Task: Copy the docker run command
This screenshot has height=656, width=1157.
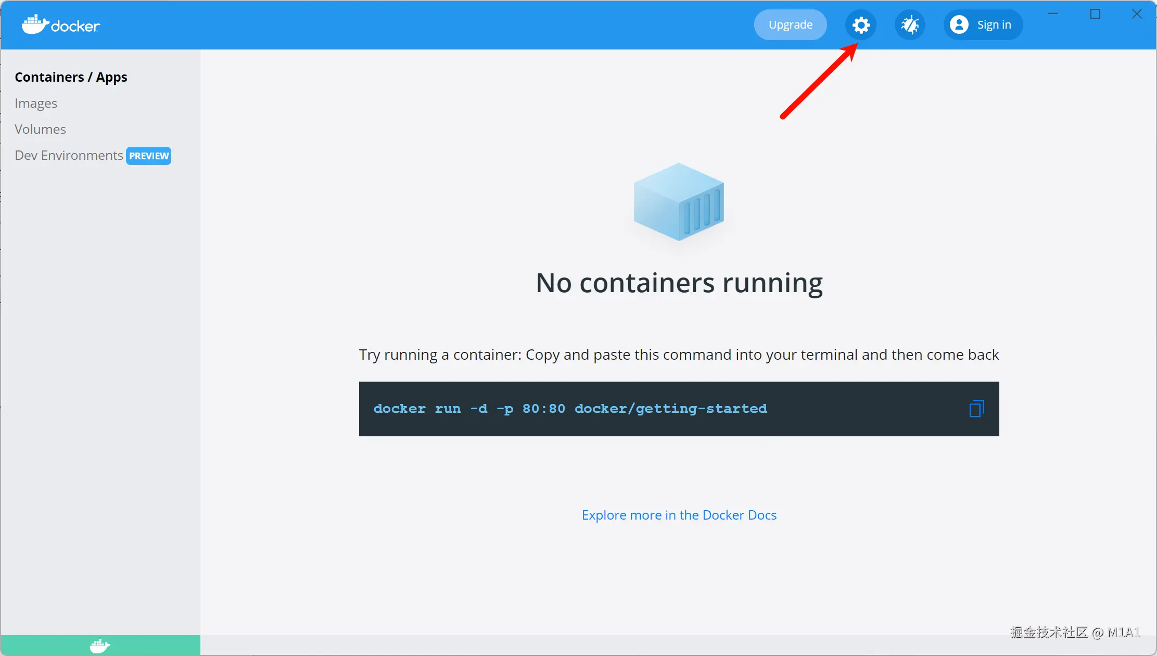Action: pos(976,409)
